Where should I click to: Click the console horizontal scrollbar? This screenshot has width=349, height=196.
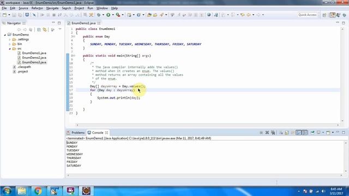pos(204,175)
